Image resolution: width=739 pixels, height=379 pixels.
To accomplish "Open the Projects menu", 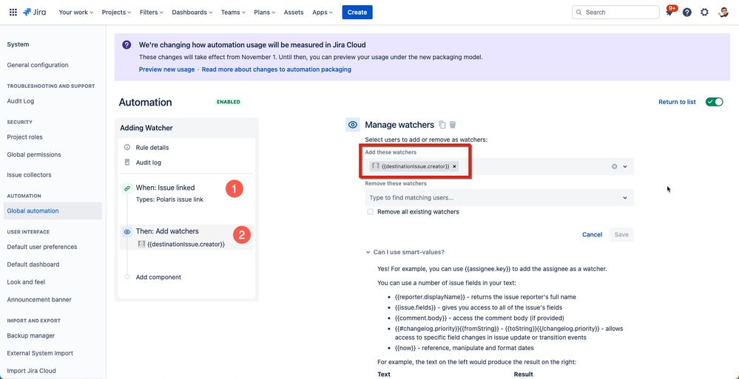I will click(117, 13).
